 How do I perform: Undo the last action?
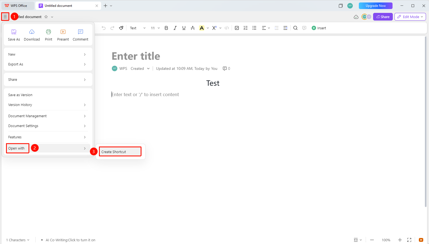[104, 28]
